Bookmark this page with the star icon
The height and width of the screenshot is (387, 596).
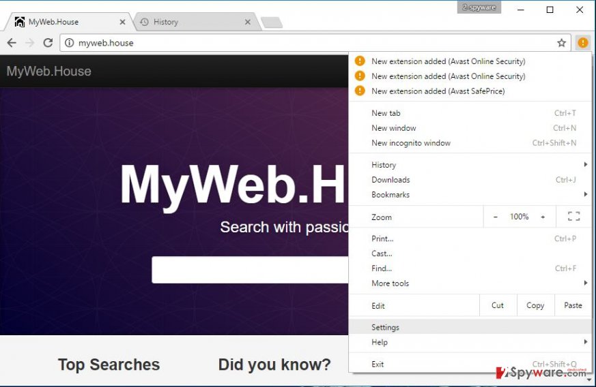[x=561, y=43]
